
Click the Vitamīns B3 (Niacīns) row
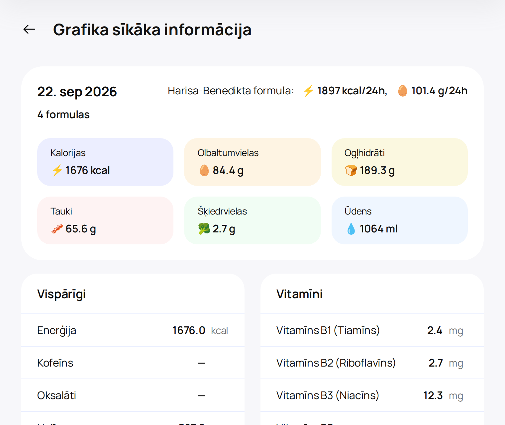click(x=372, y=395)
